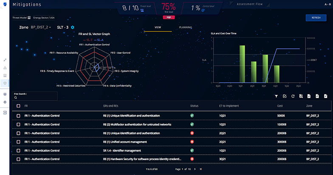Click the filter funnel icon above the table

click(x=276, y=97)
